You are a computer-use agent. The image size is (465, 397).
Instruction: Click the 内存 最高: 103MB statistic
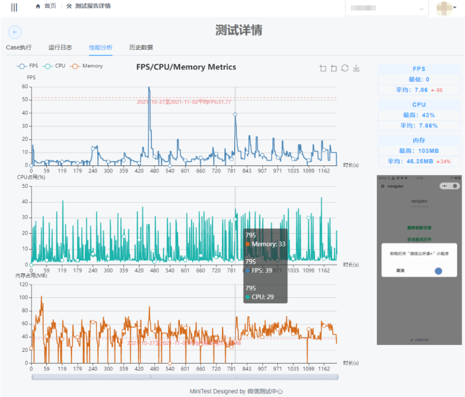coord(418,151)
